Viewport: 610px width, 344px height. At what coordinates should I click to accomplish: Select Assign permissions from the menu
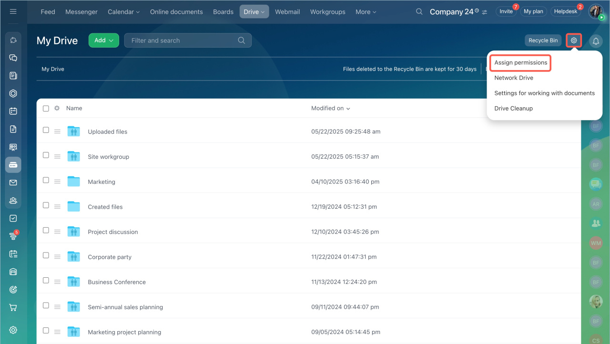(520, 62)
